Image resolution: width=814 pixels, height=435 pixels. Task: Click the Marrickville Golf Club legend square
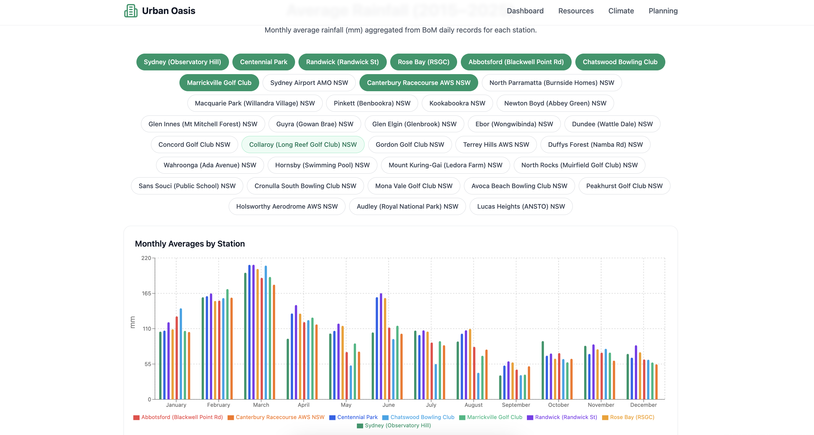pyautogui.click(x=462, y=417)
